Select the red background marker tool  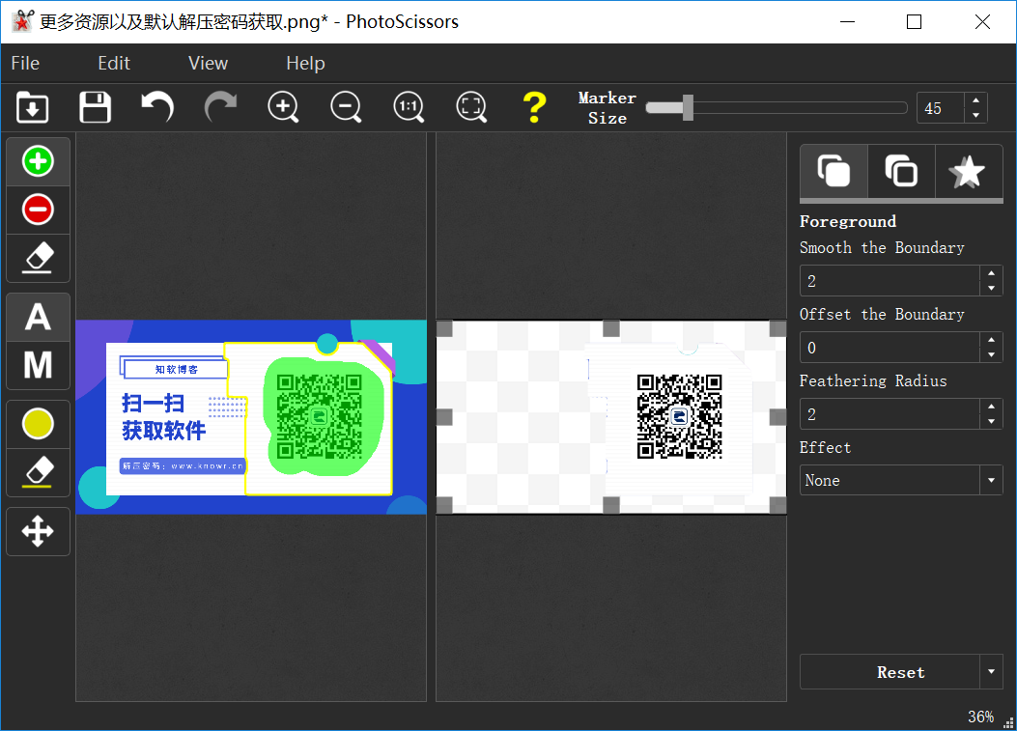click(38, 211)
